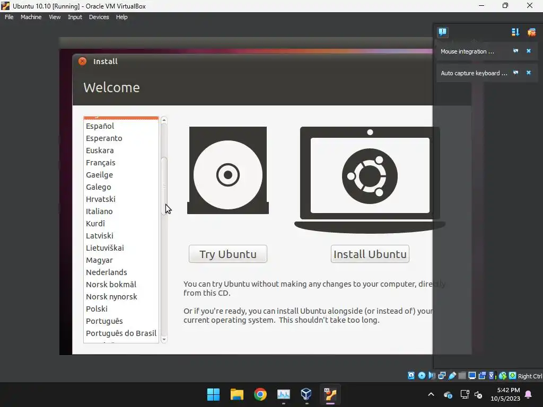
Task: Open the Windows Start menu
Action: (213, 394)
